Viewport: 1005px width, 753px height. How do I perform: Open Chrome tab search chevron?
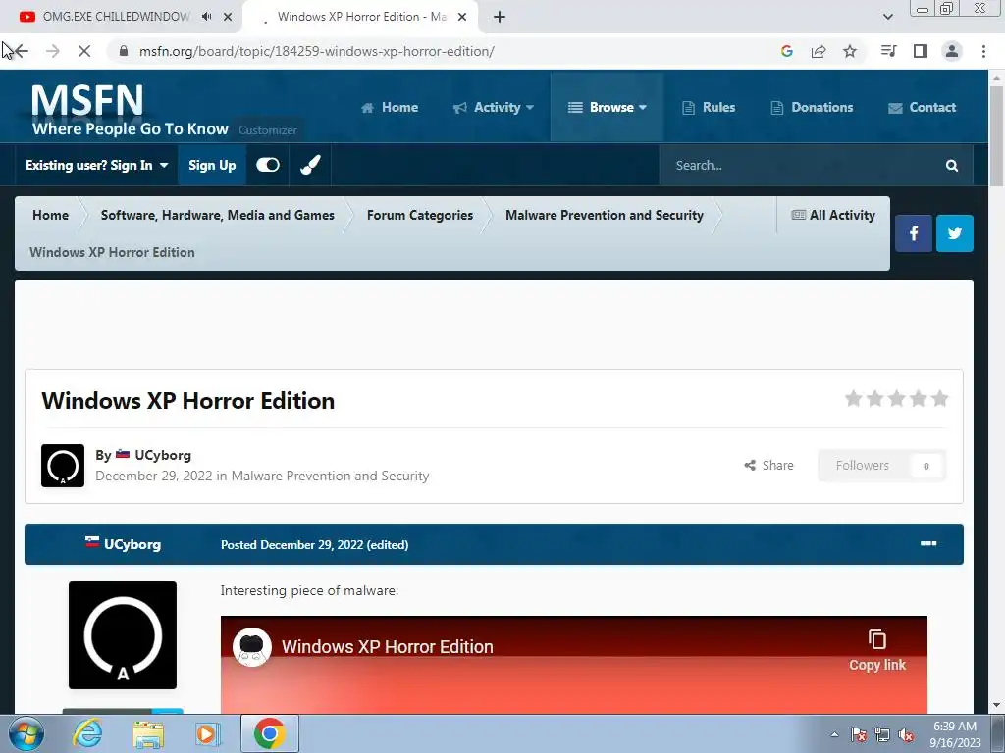[x=887, y=17]
